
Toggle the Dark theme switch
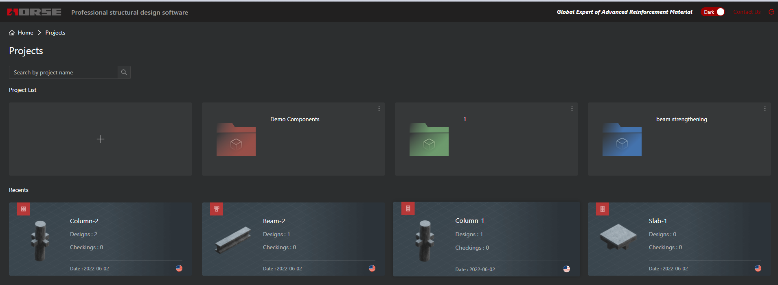click(x=713, y=12)
